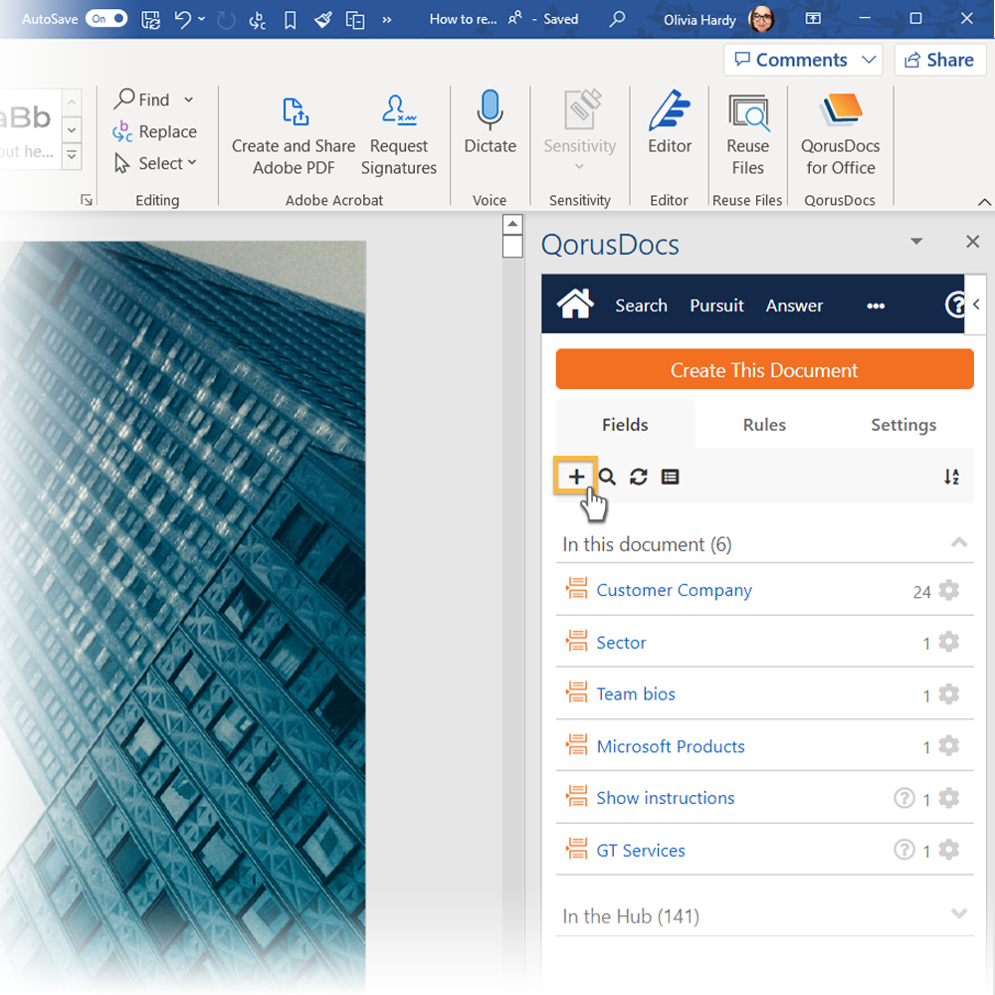Image resolution: width=995 pixels, height=995 pixels.
Task: Collapse the In this document section
Action: pyautogui.click(x=958, y=543)
